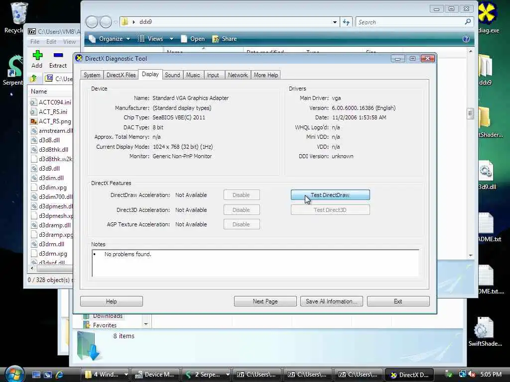The image size is (510, 382).
Task: Open Views dropdown in Explorer toolbar
Action: point(155,39)
